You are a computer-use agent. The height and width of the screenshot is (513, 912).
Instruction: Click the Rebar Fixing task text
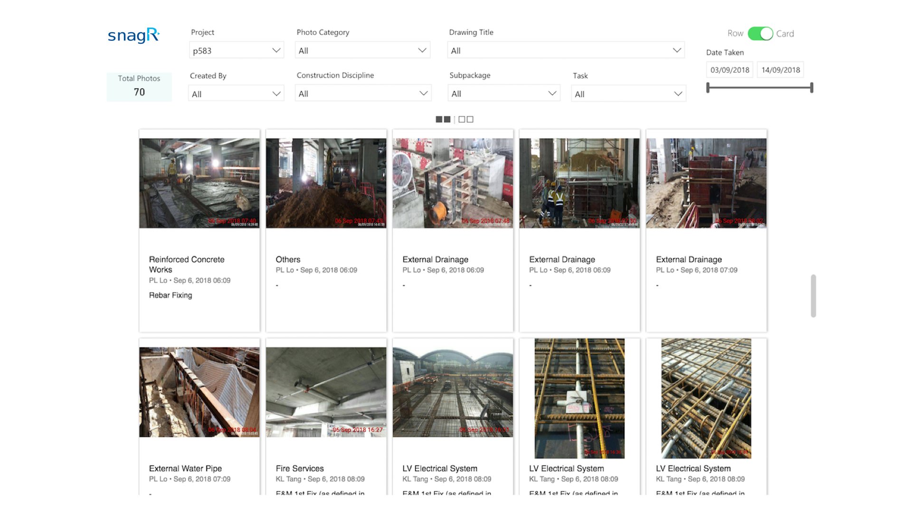(x=171, y=295)
